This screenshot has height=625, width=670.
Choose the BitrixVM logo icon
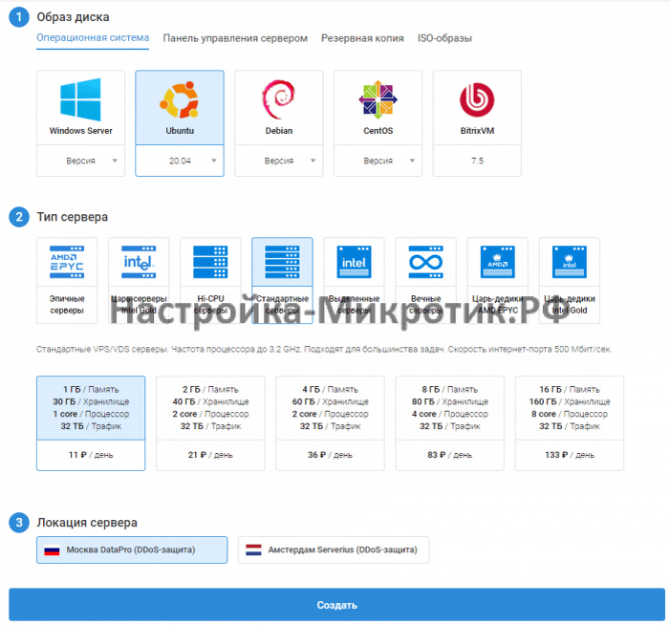coord(477,99)
